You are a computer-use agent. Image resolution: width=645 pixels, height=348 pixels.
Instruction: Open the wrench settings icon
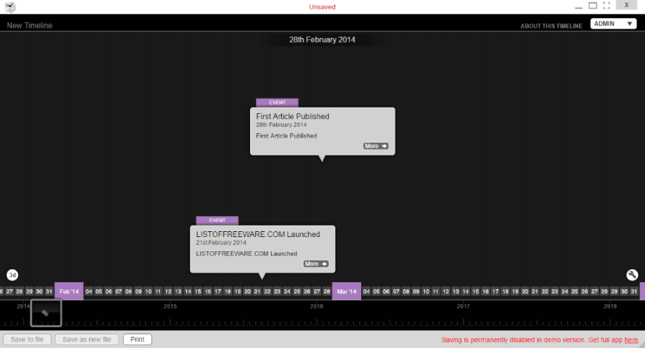coord(632,274)
